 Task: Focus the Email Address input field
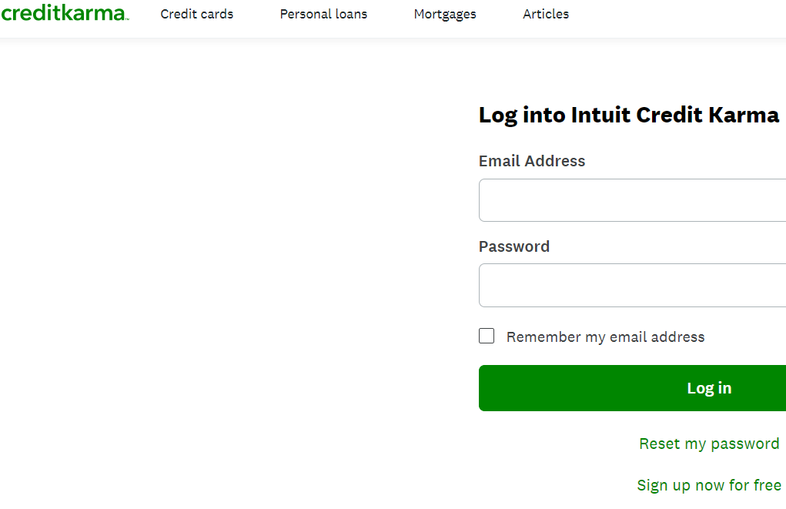tap(631, 200)
